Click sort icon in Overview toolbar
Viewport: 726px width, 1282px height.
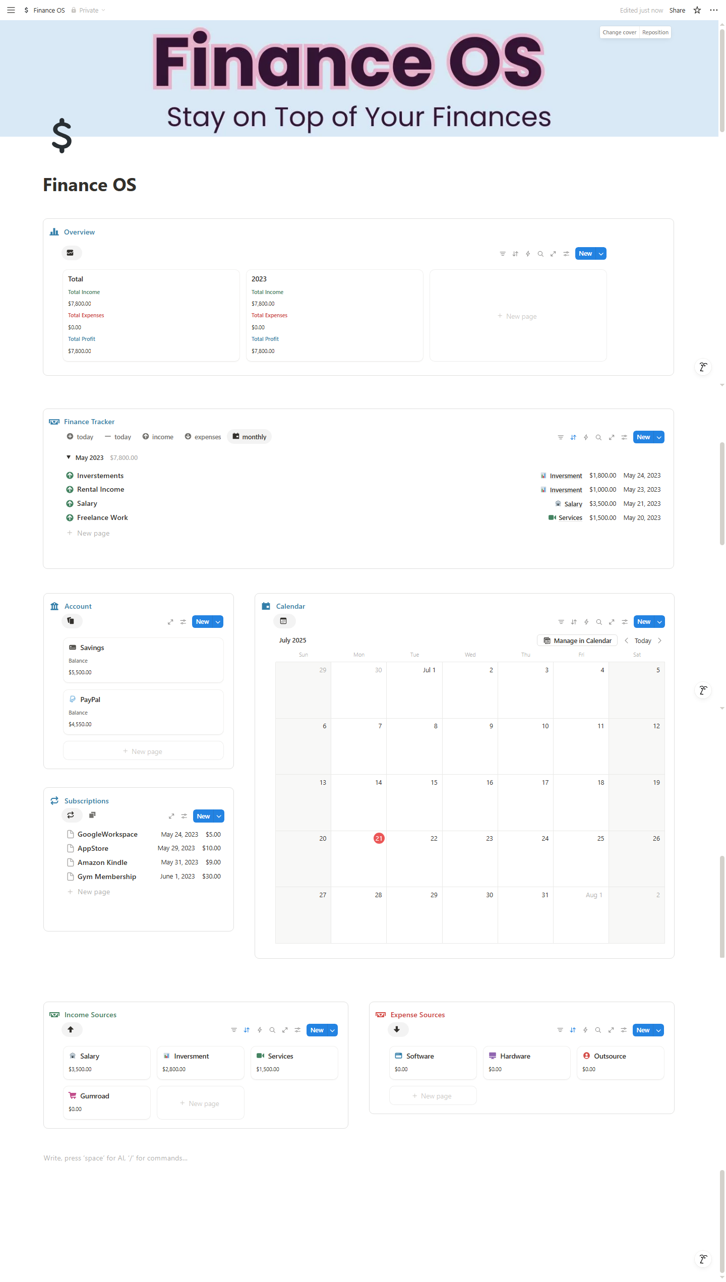point(515,254)
